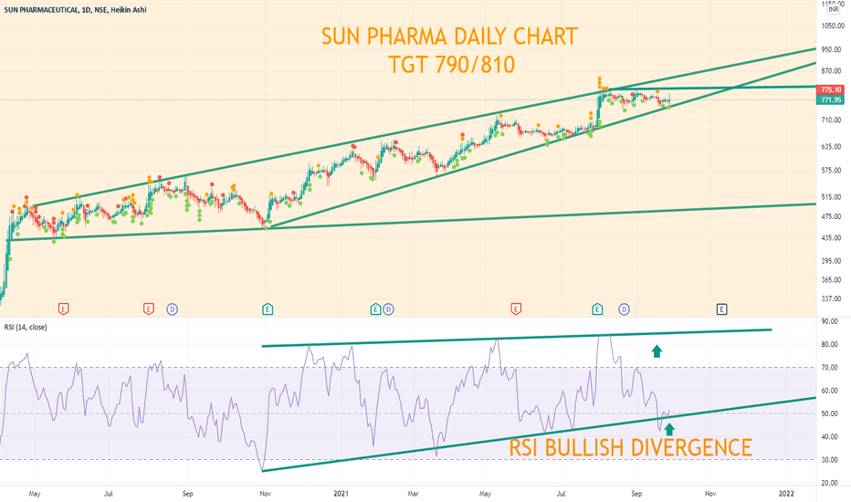
Task: Click the 365.00 price axis value
Action: point(831,280)
